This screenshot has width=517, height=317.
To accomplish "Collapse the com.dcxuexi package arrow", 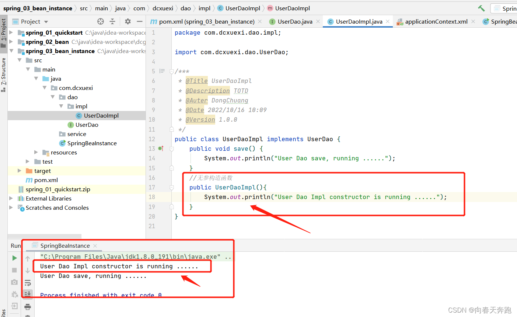I will pos(45,88).
